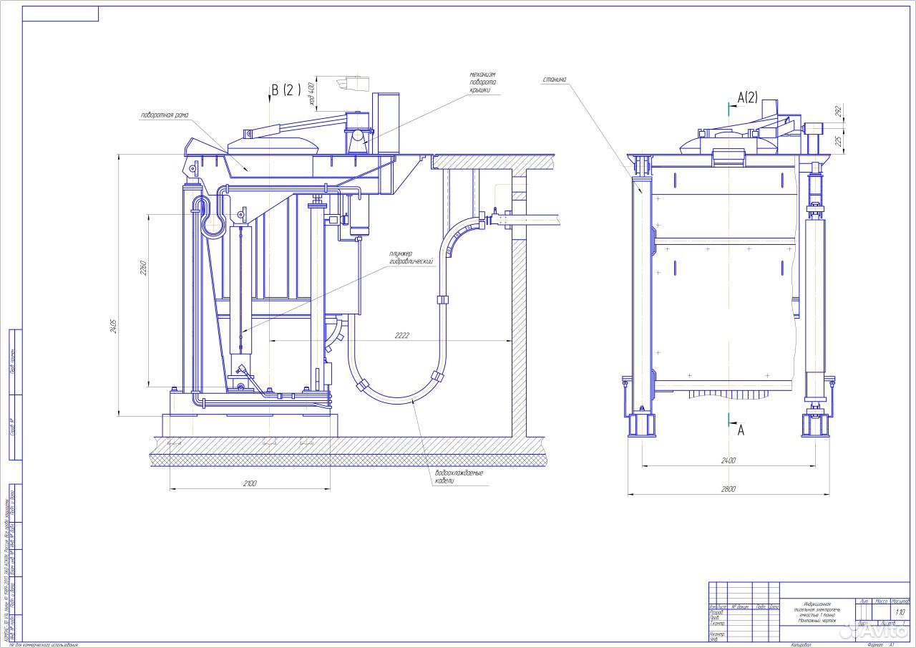Select the "B (2)" section view label

(286, 90)
